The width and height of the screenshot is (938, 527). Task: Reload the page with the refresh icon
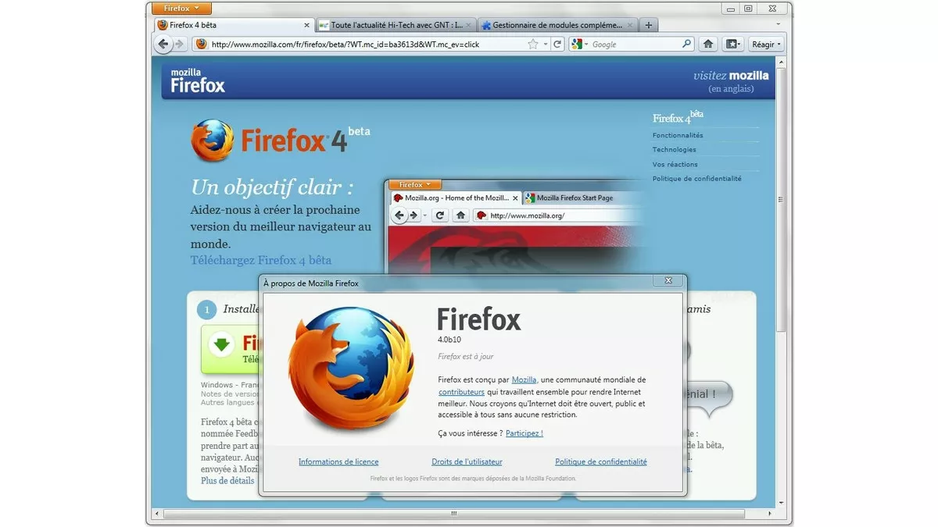pyautogui.click(x=557, y=45)
